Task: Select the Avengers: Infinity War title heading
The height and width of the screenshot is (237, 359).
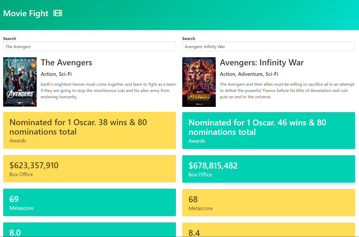Action: [x=262, y=62]
